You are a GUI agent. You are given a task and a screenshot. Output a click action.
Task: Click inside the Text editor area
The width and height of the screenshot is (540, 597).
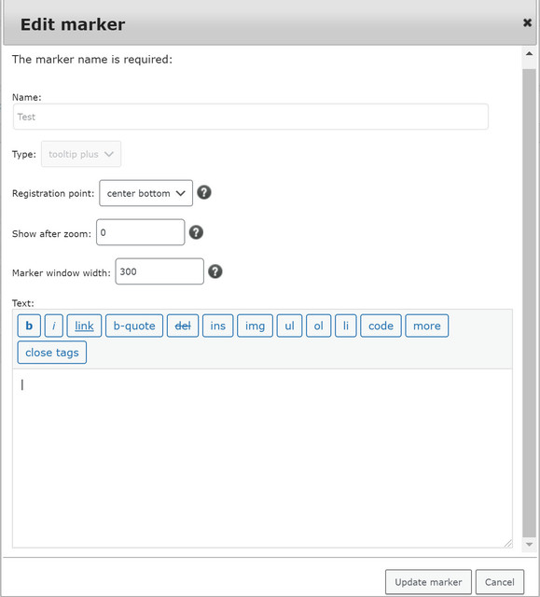pyautogui.click(x=262, y=458)
